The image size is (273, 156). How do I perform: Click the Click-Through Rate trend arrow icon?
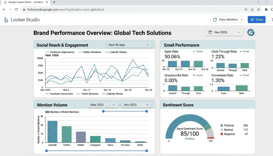click(x=241, y=51)
